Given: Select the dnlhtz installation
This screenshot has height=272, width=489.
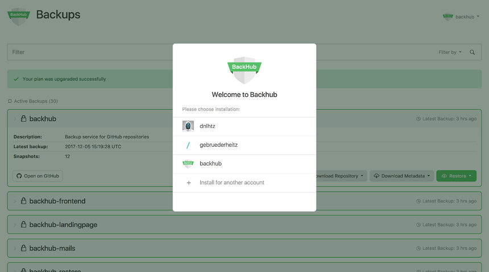Looking at the screenshot, I should click(x=244, y=126).
